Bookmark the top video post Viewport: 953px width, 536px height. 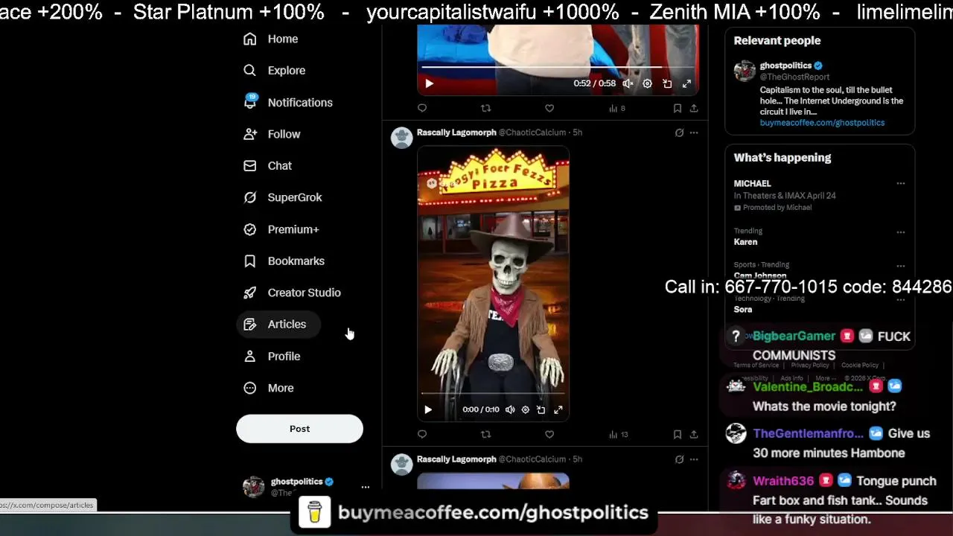click(677, 109)
